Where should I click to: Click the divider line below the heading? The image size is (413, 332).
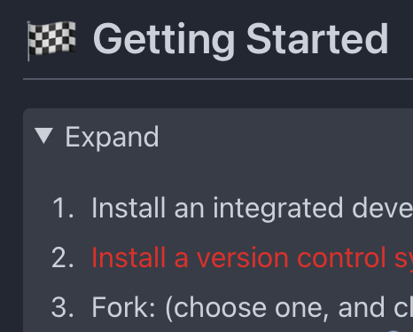pyautogui.click(x=218, y=79)
